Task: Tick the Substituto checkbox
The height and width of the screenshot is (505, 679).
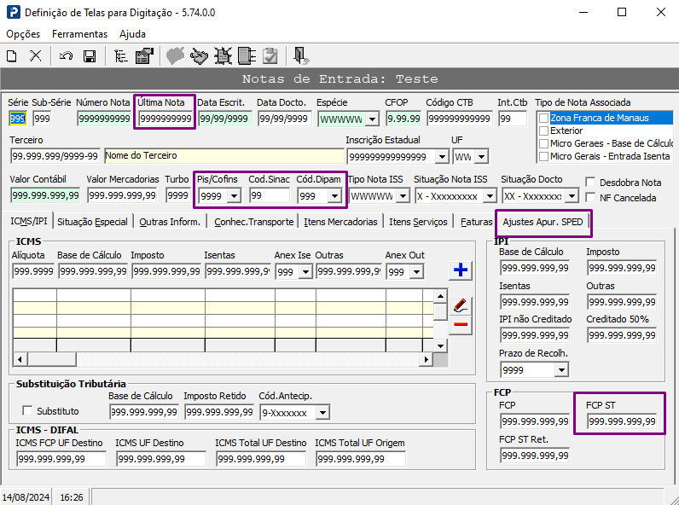Action: coord(27,410)
